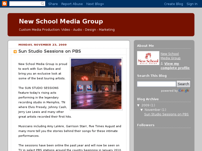The width and height of the screenshot is (202, 151).
Task: Open the New School Media Group blog title
Action: pos(61,21)
